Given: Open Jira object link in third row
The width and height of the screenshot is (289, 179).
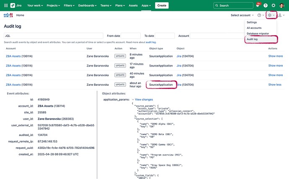Looking at the screenshot, I should pos(179,75).
